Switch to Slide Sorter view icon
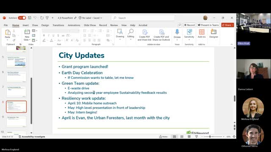 [x=182, y=137]
